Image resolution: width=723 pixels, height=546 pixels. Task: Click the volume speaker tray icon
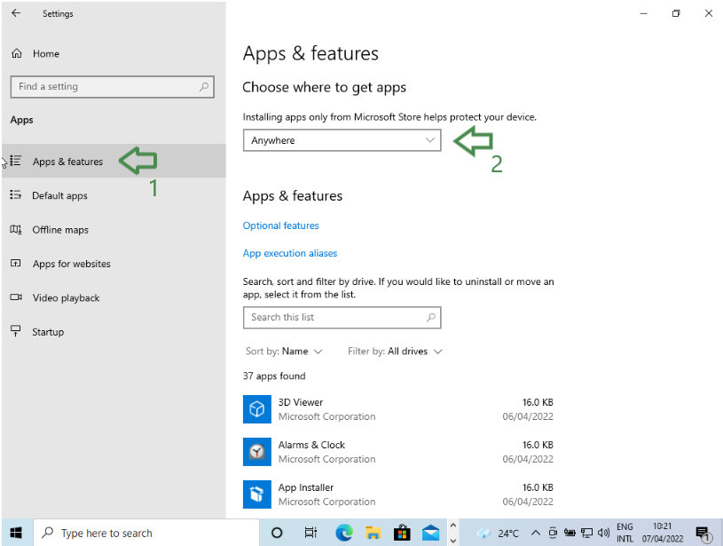[x=603, y=533]
